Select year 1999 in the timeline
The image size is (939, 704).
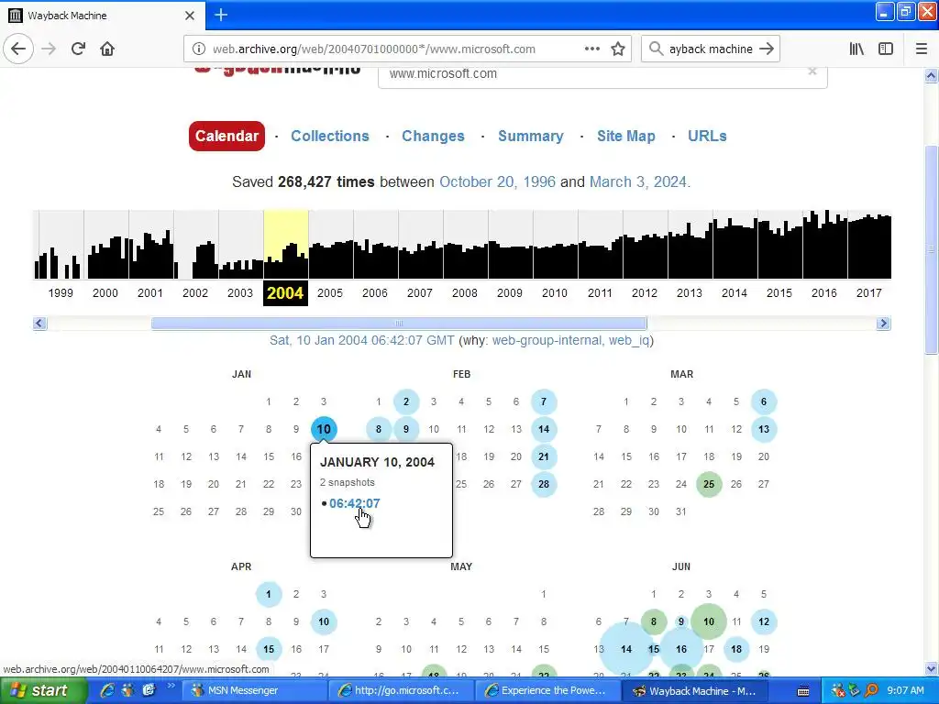[61, 292]
